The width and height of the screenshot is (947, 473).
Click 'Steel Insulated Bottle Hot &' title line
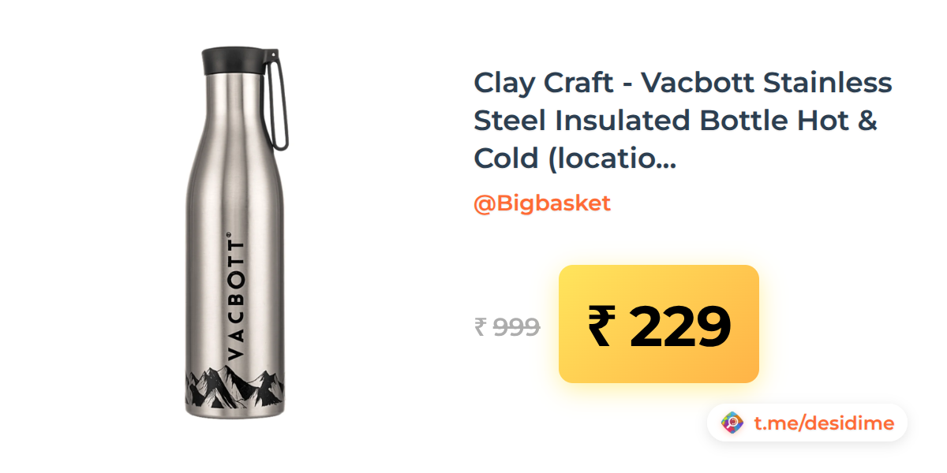[676, 121]
